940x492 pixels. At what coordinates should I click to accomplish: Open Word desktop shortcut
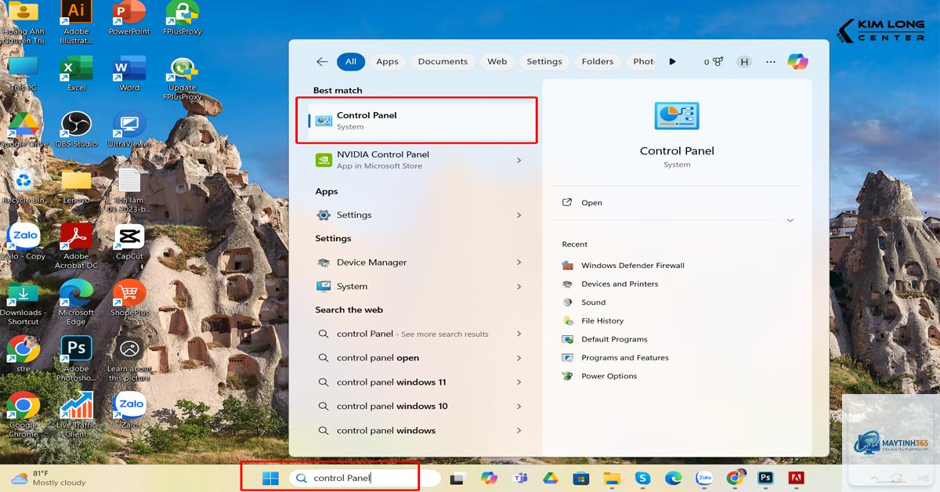pyautogui.click(x=129, y=74)
